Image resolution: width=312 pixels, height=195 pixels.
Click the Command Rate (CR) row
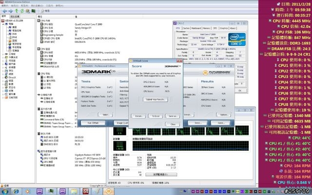tap(52, 119)
